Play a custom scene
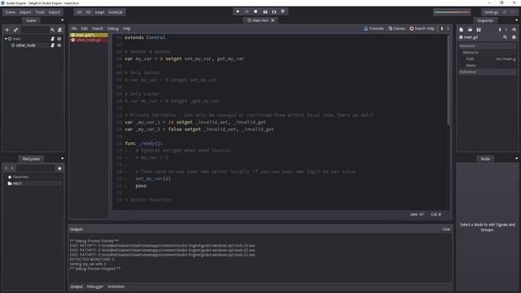The height and width of the screenshot is (293, 521). pyautogui.click(x=274, y=11)
